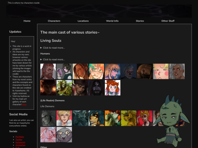The height and width of the screenshot is (148, 198).
Task: Open the spiky blonde demon on red portrait
Action: (x=145, y=118)
